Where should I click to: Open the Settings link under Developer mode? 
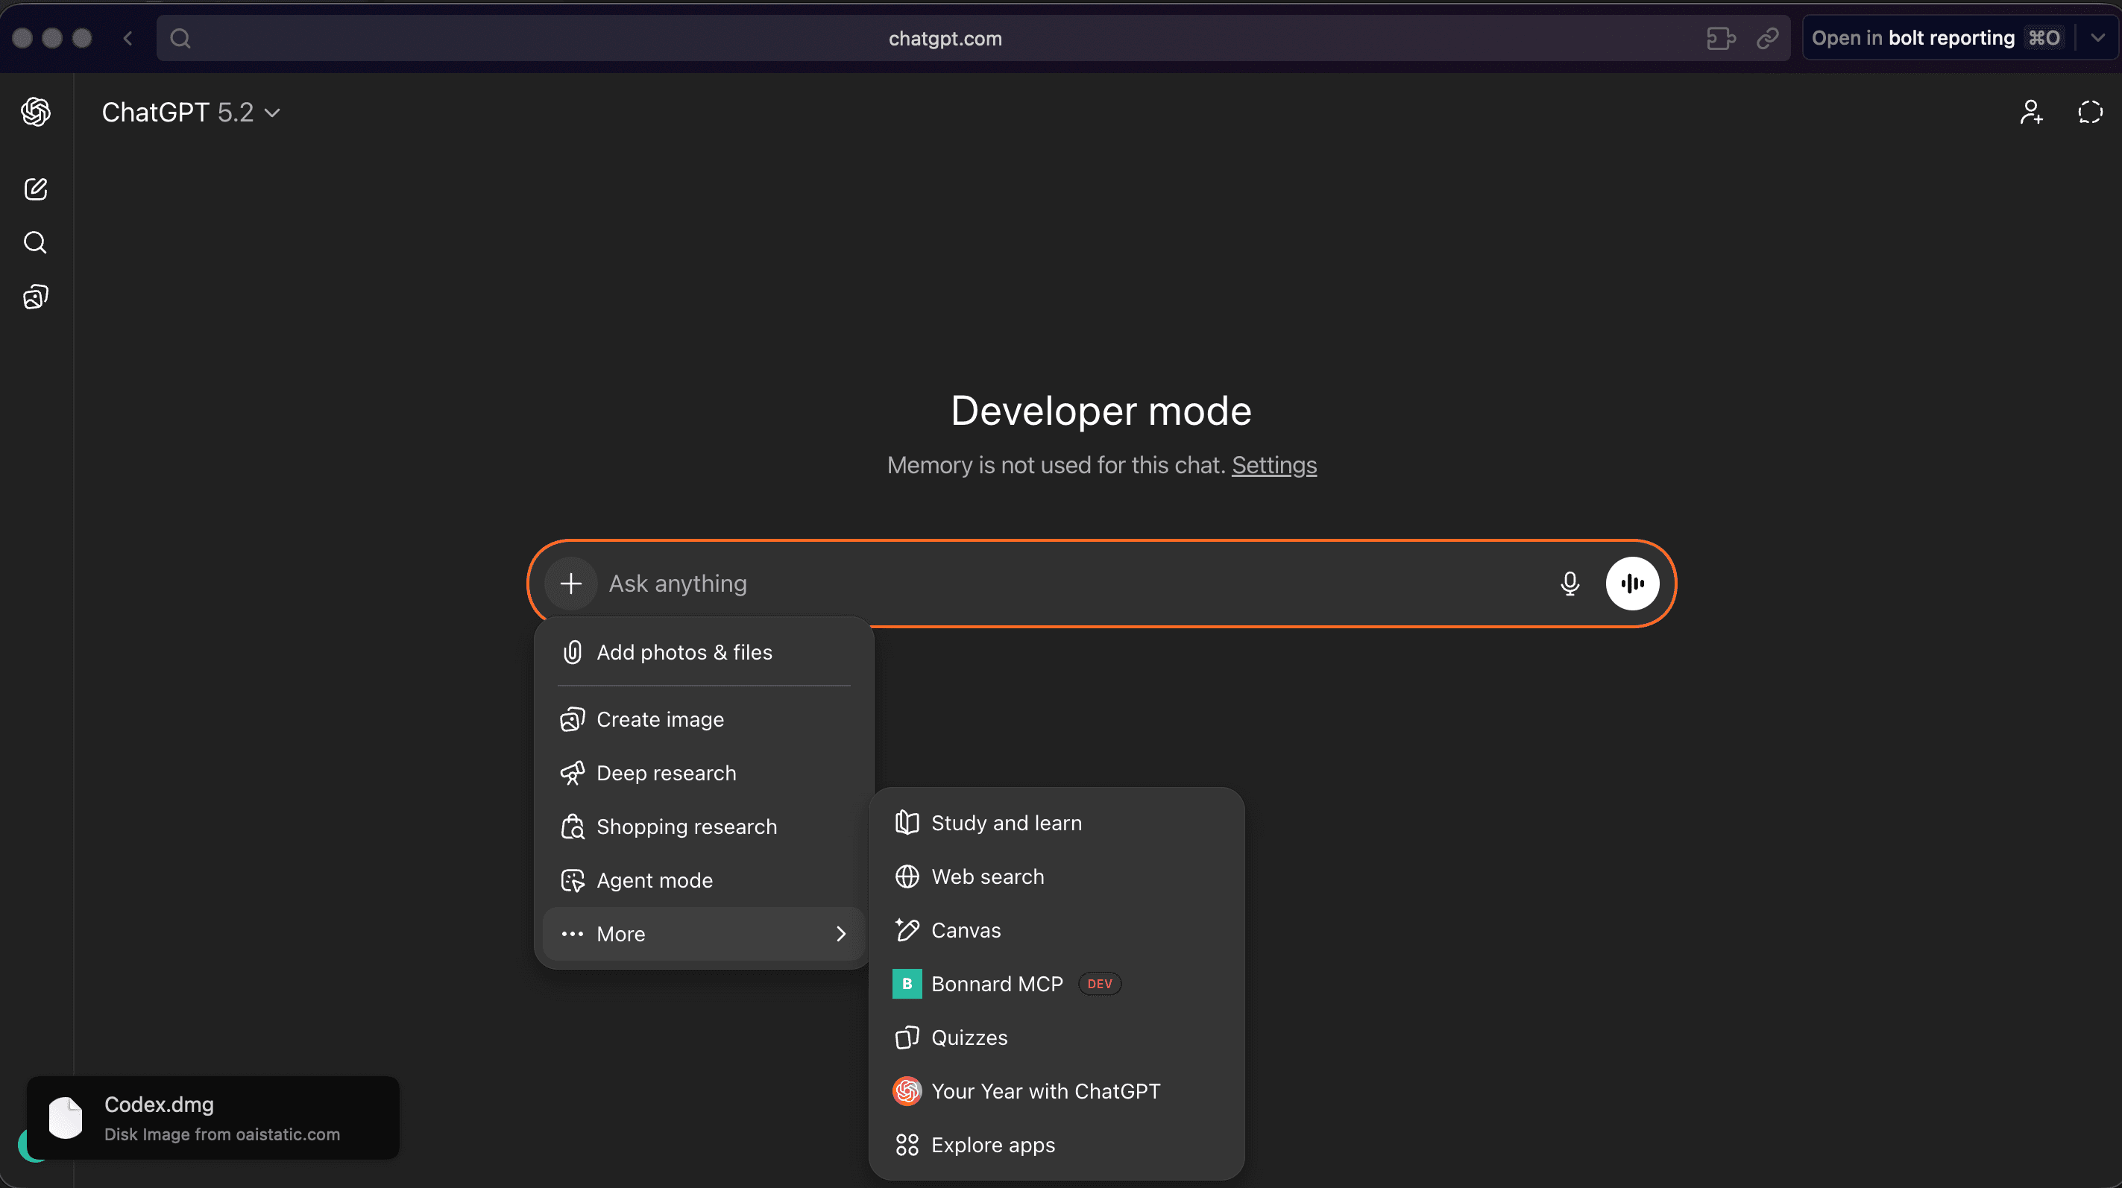coord(1273,465)
